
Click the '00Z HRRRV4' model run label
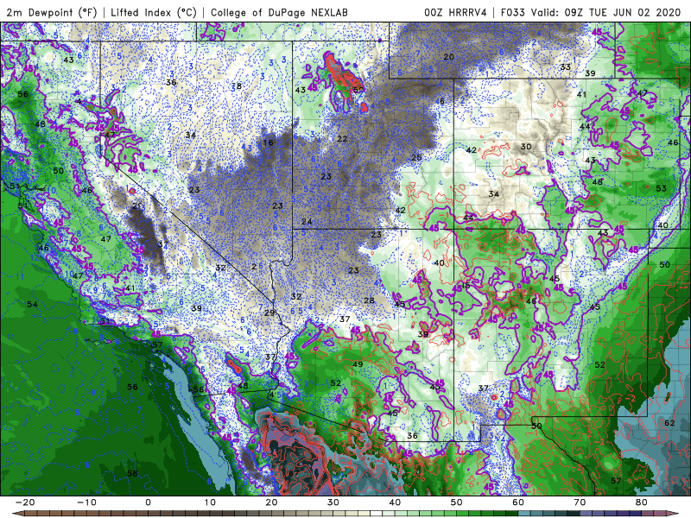(x=455, y=12)
